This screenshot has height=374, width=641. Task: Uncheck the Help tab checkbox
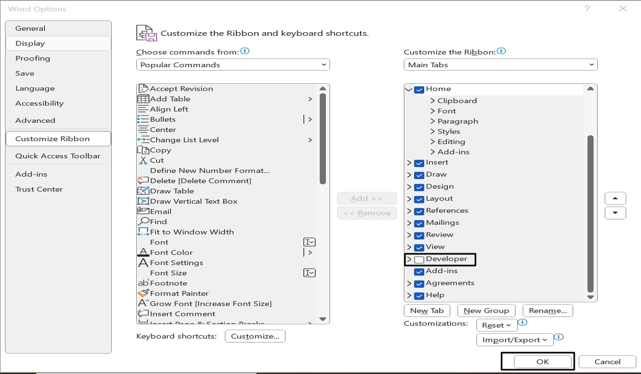[419, 295]
